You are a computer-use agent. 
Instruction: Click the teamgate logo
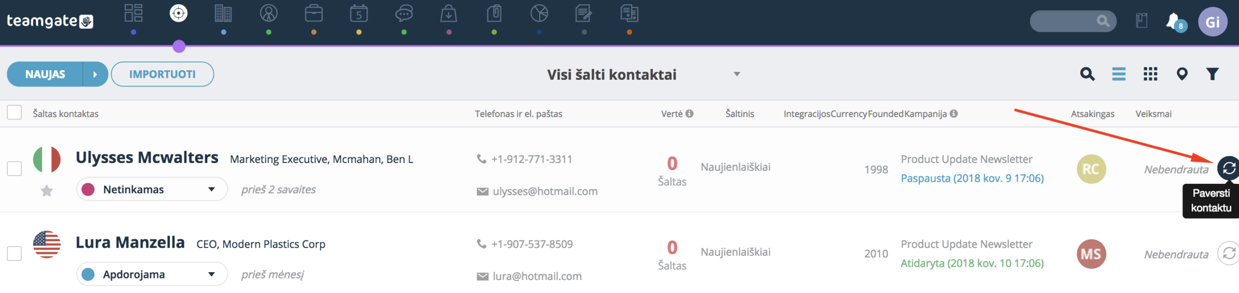[x=50, y=21]
